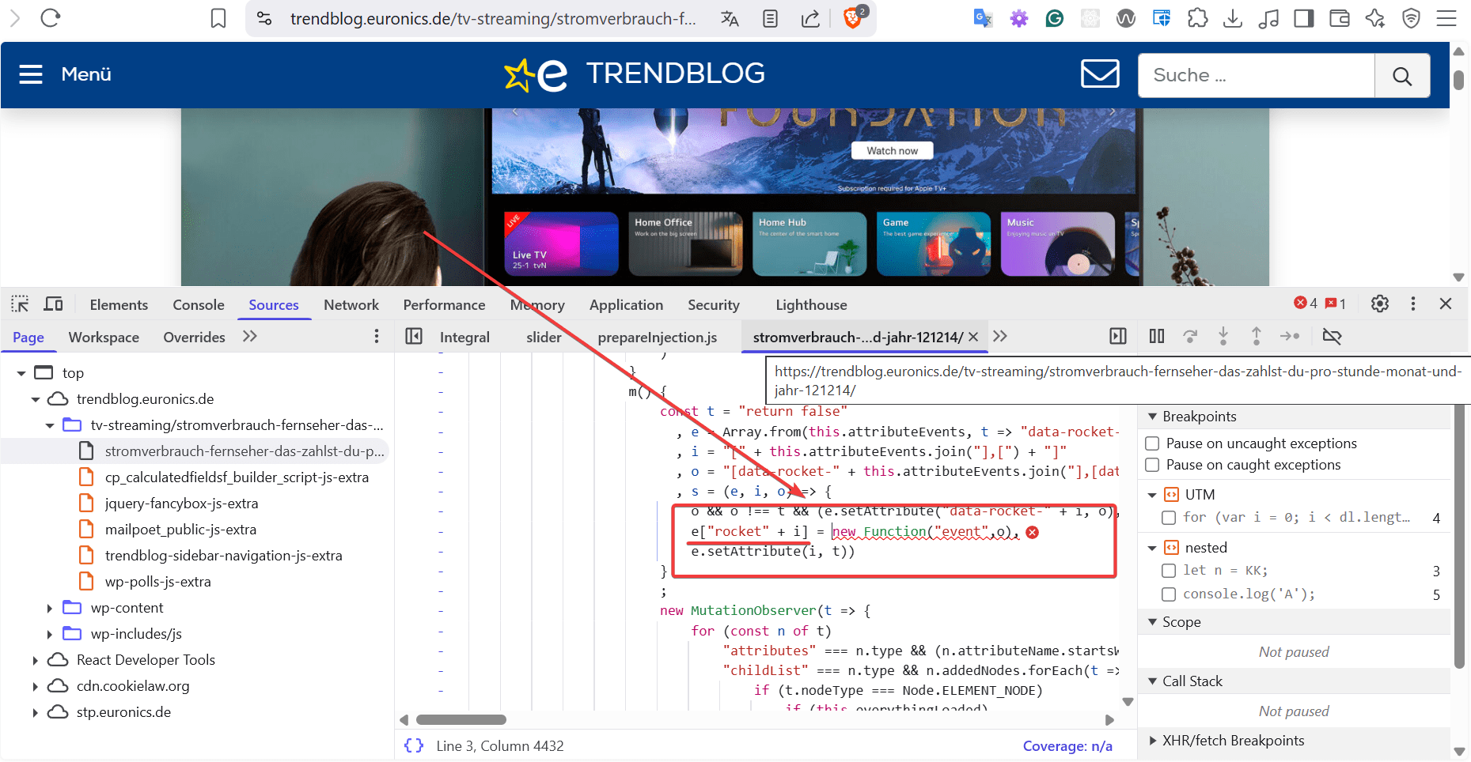Switch to the Console panel tab

[199, 304]
